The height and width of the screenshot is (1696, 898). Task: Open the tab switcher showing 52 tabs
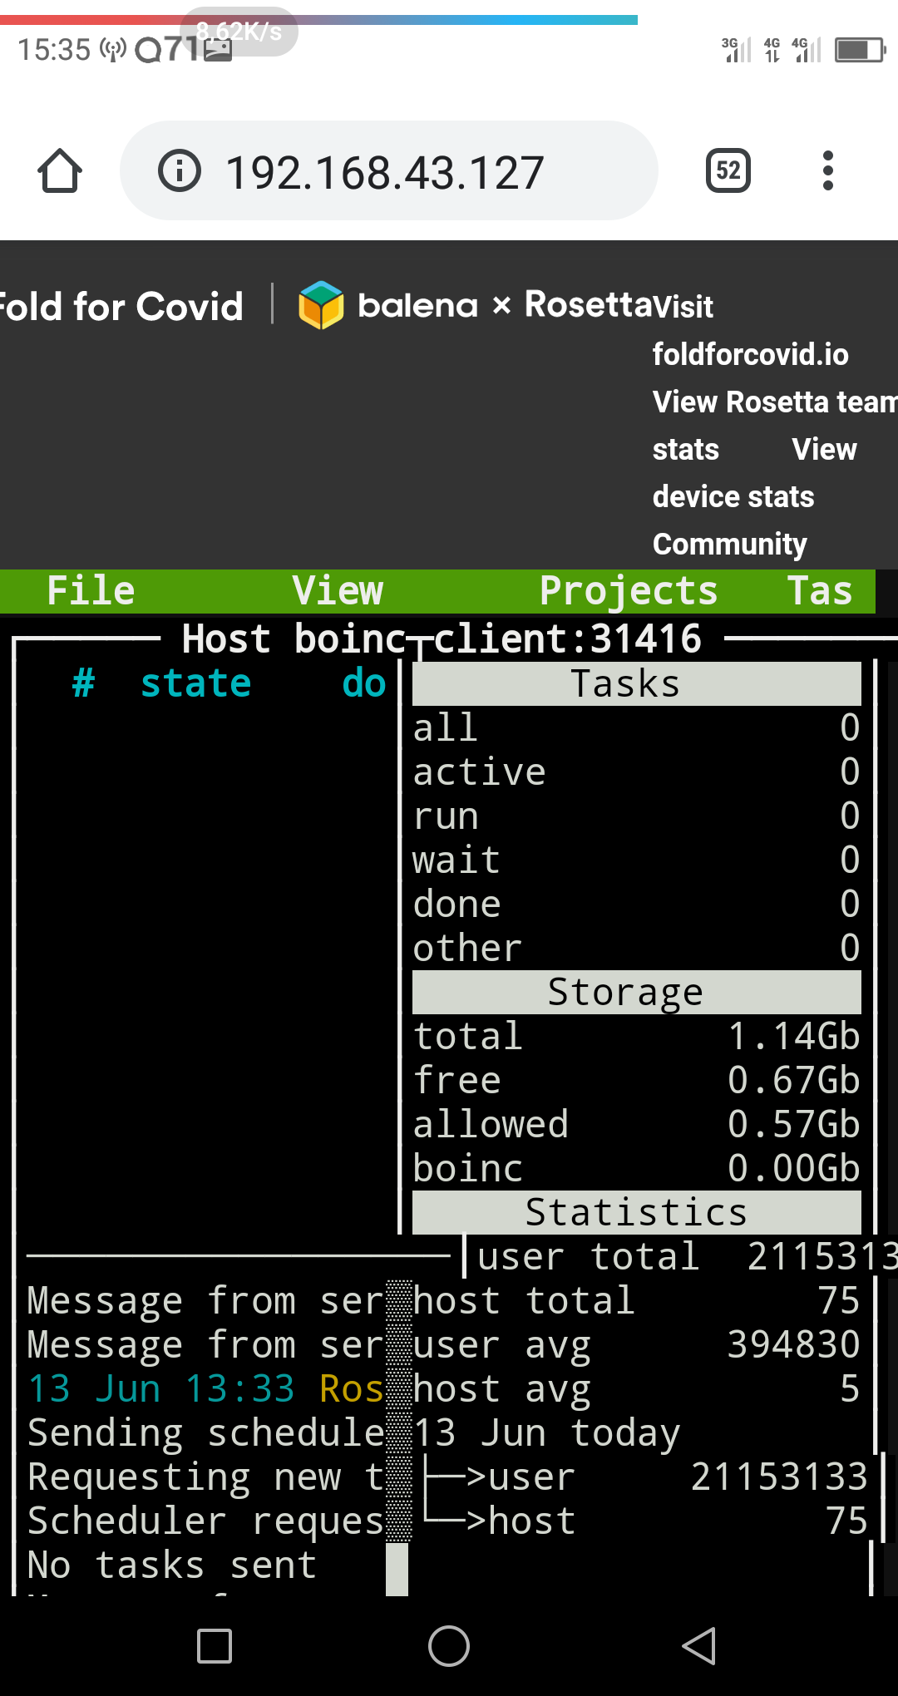(x=728, y=171)
